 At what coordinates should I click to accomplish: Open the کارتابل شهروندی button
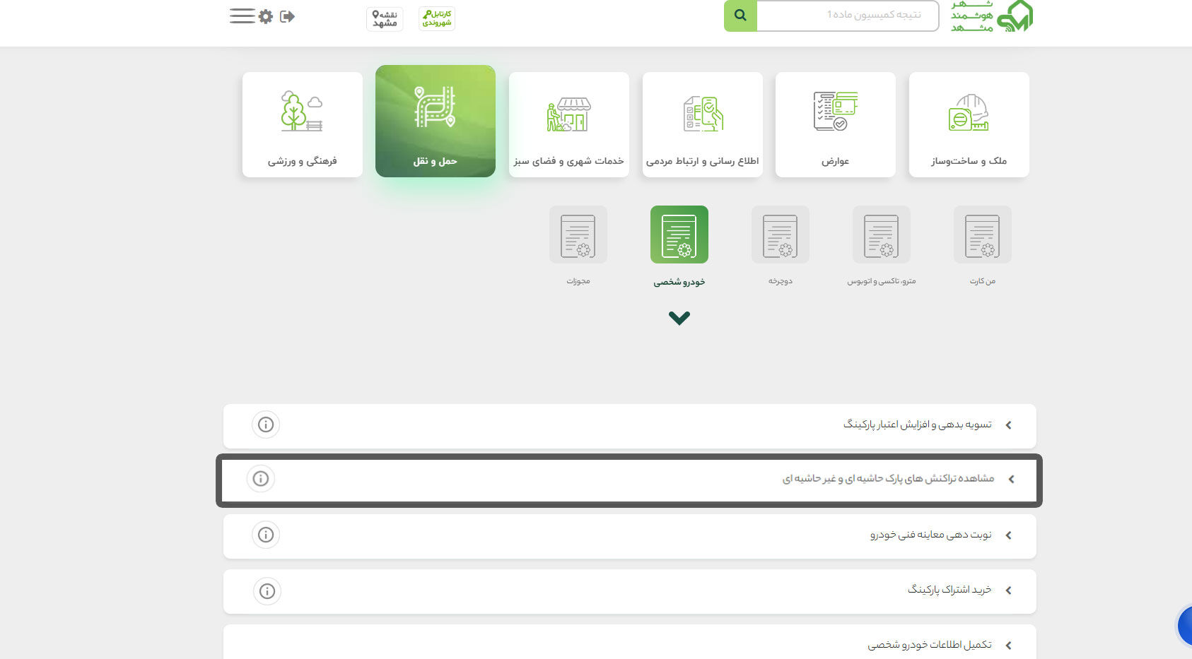point(437,18)
